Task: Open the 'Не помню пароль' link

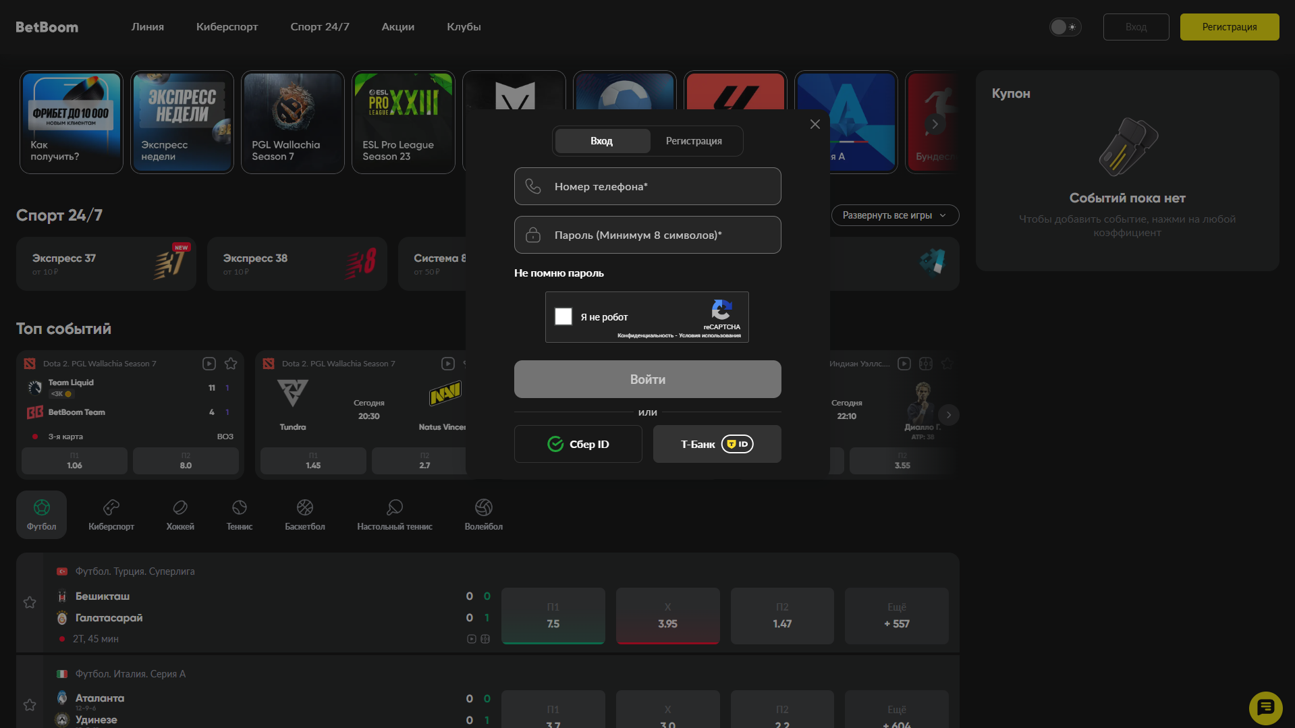Action: click(x=559, y=273)
